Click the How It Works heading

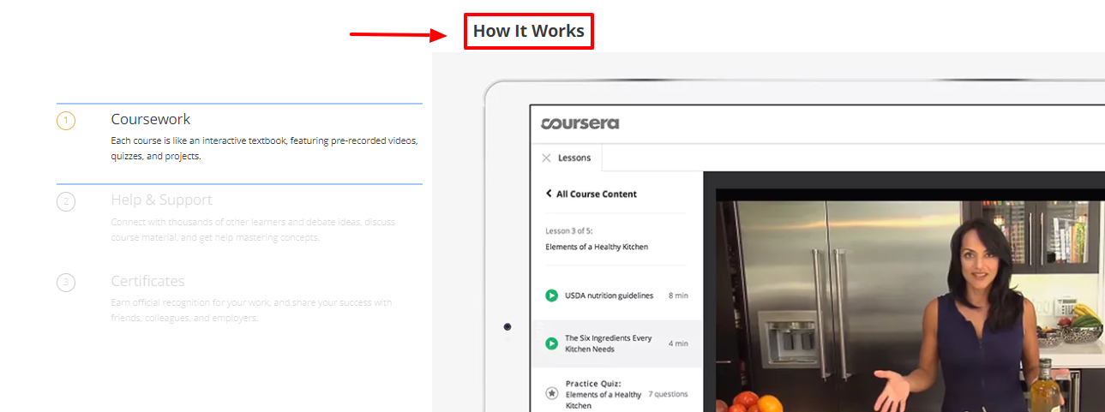pos(528,32)
